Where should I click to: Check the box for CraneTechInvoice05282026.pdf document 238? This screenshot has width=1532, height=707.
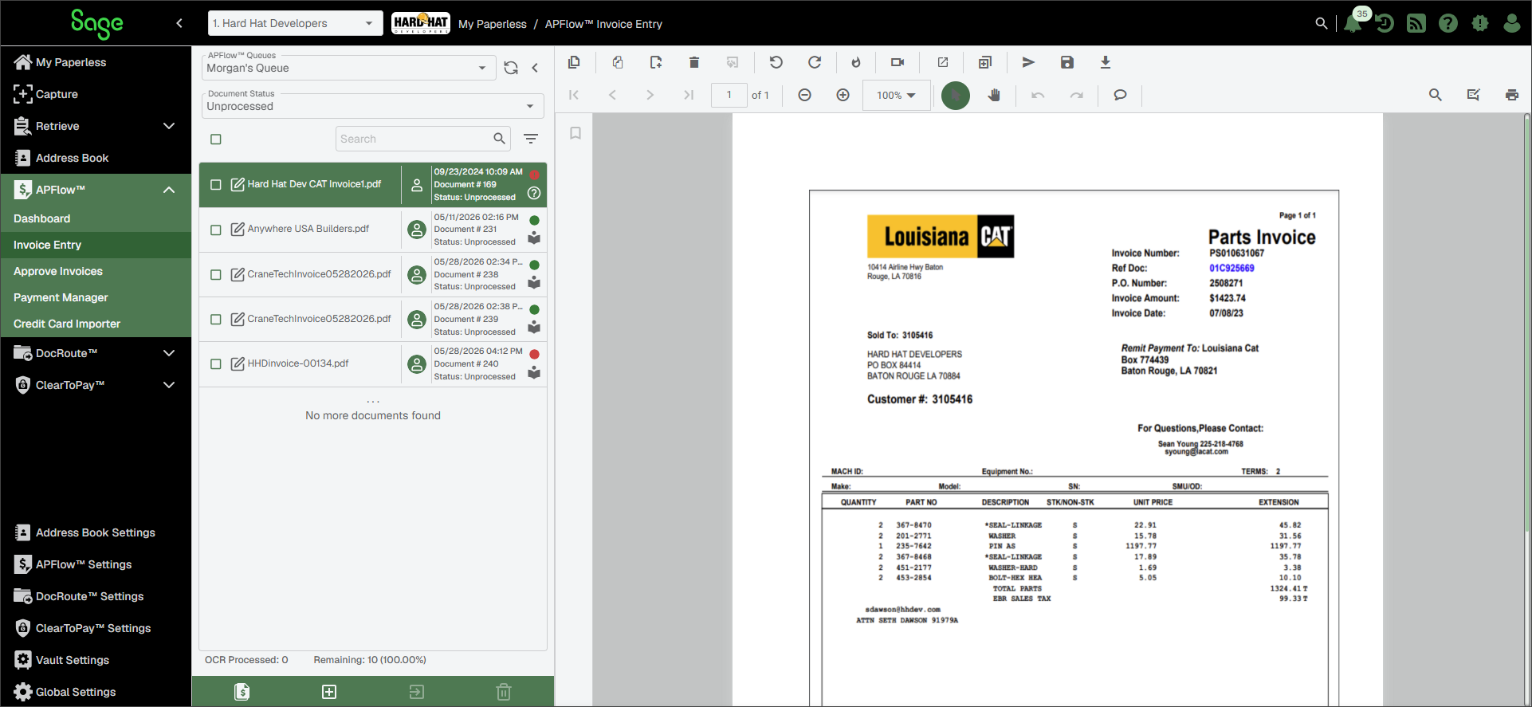(x=216, y=274)
